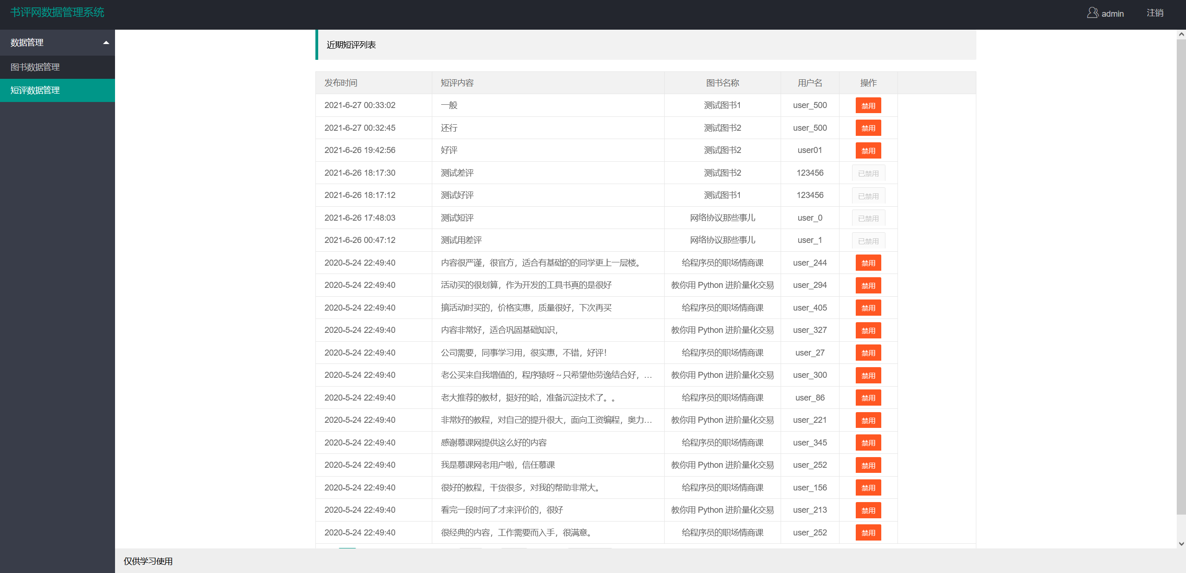
Task: Disable the review by user_345
Action: [868, 443]
